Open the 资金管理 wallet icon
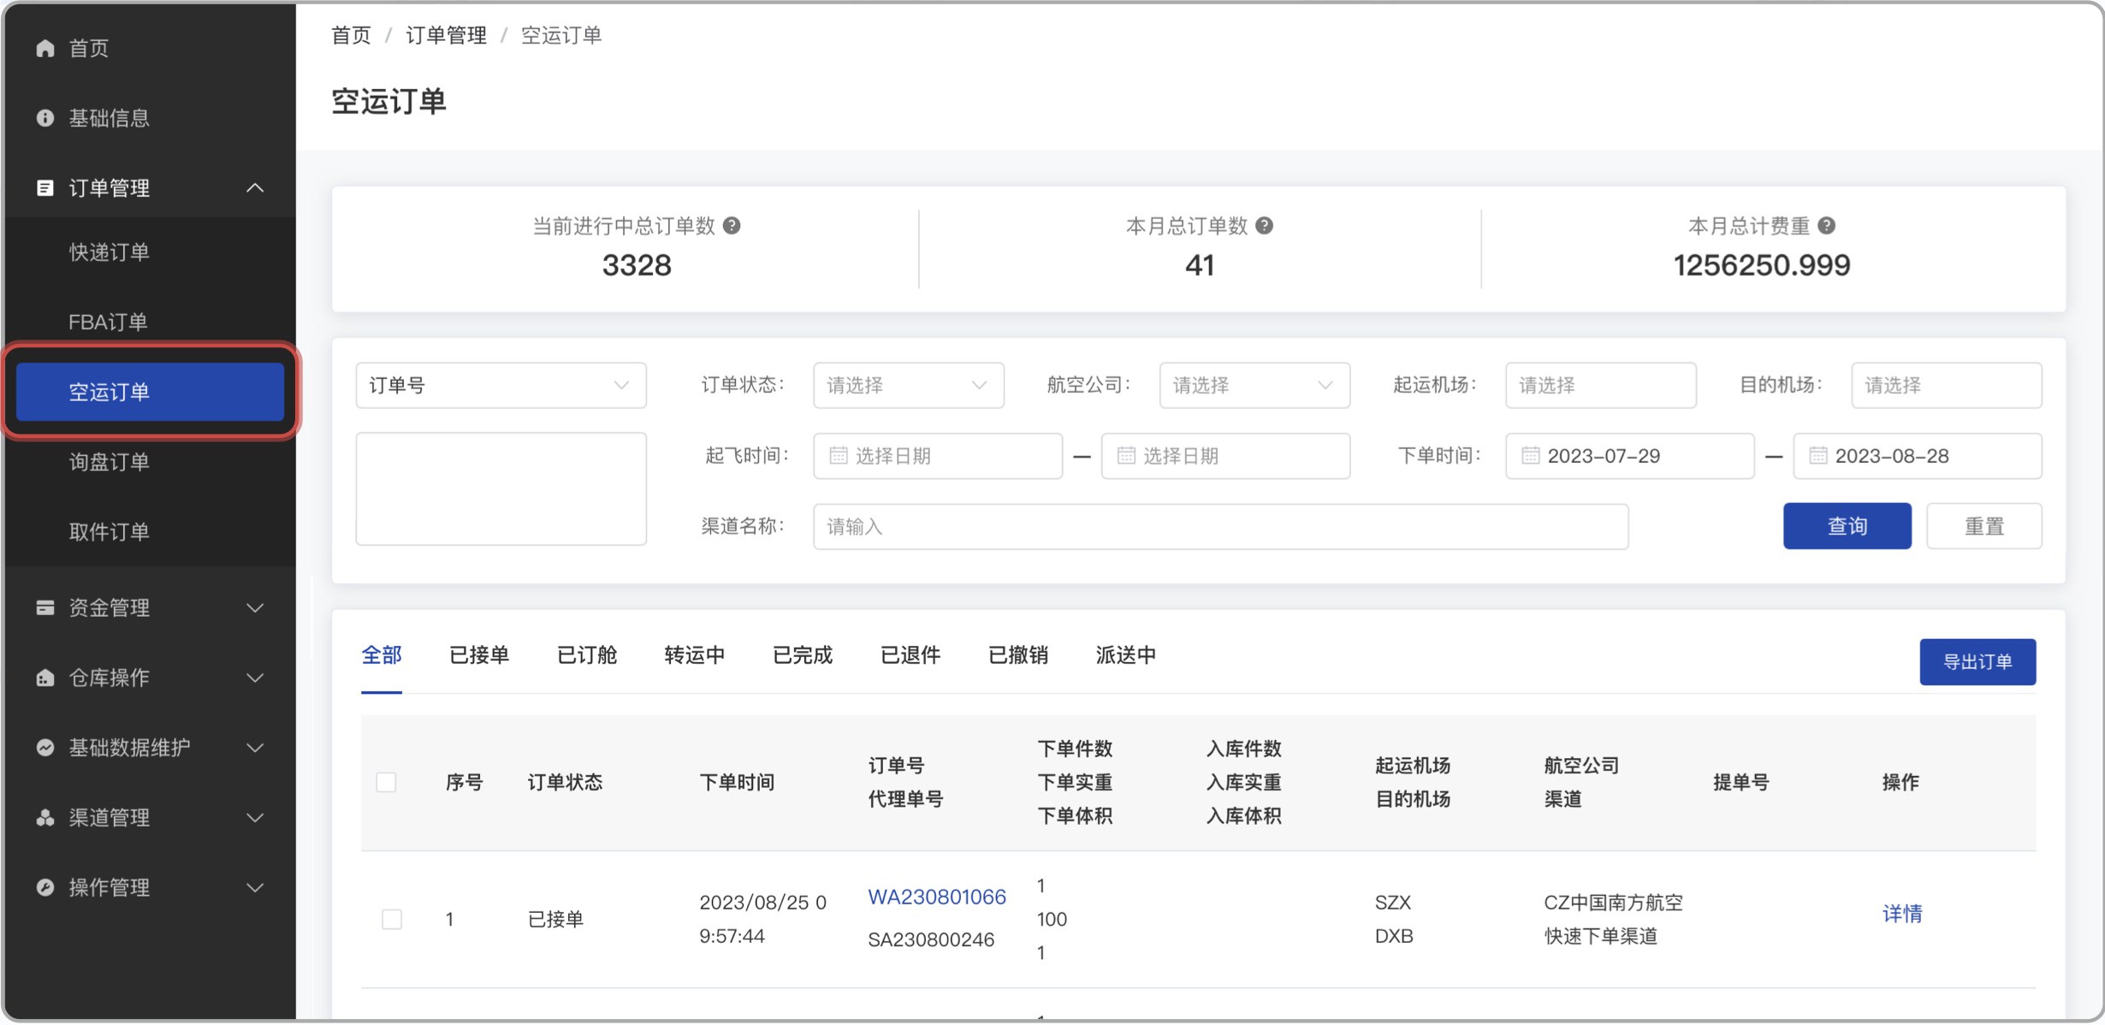This screenshot has height=1025, width=2105. (x=45, y=607)
